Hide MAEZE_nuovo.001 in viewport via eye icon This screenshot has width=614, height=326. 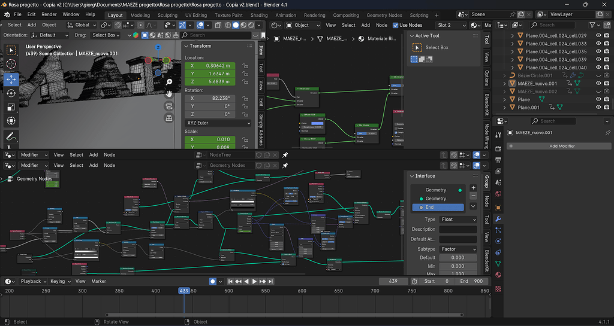(598, 83)
